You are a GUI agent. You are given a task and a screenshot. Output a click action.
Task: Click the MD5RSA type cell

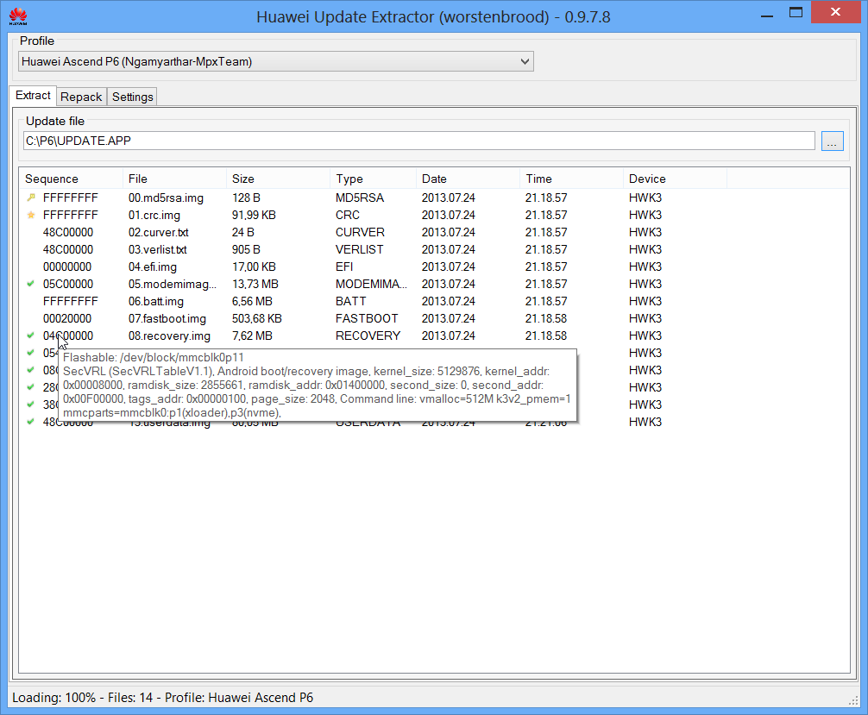(360, 198)
